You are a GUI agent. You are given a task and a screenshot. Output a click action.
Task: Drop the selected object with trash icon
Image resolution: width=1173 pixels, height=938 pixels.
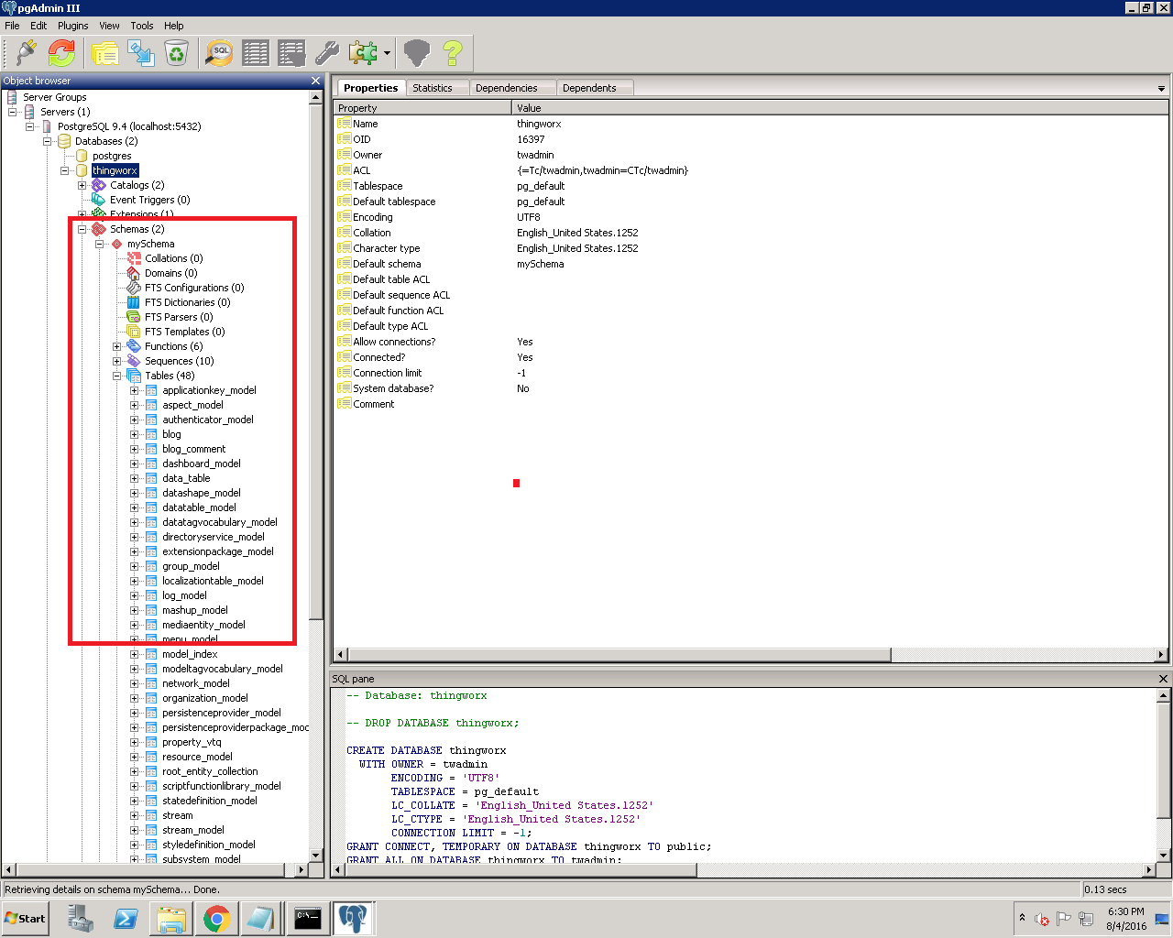tap(176, 53)
